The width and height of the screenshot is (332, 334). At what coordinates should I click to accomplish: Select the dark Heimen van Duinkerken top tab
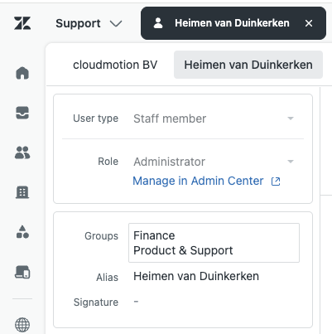[x=233, y=23]
